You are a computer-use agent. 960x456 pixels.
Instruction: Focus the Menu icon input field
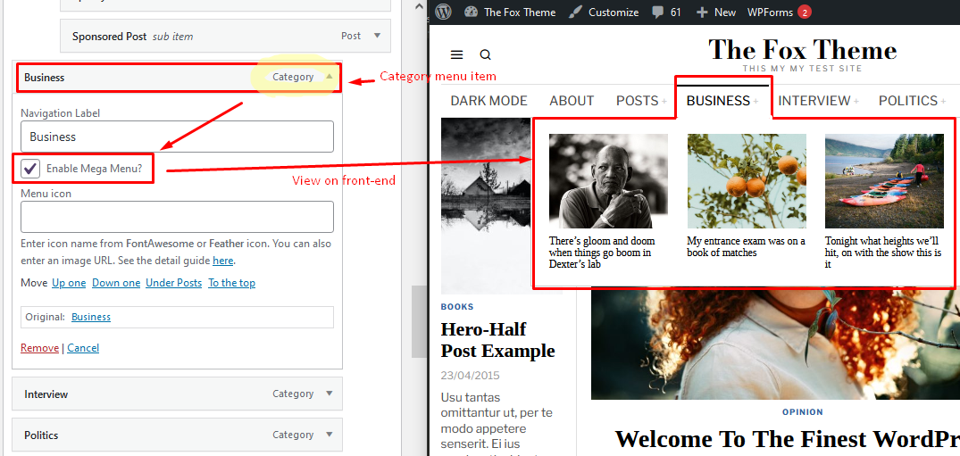click(x=177, y=217)
